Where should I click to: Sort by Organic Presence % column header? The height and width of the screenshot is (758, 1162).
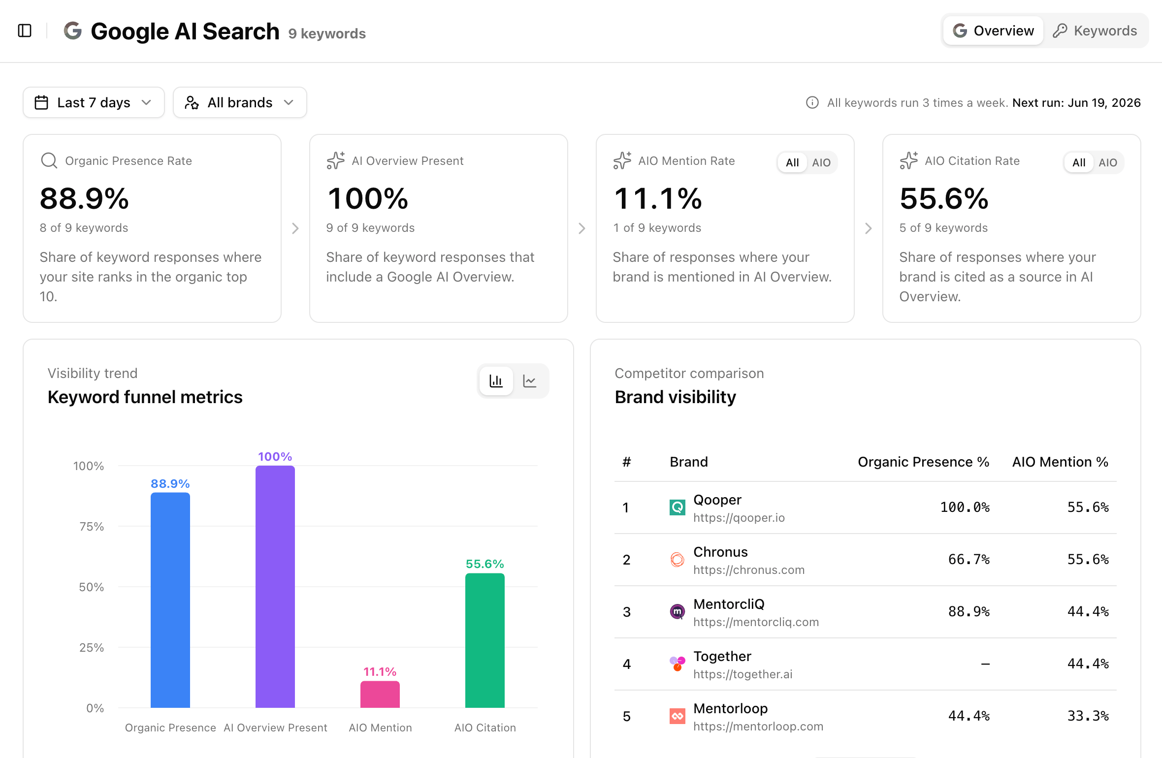point(923,462)
